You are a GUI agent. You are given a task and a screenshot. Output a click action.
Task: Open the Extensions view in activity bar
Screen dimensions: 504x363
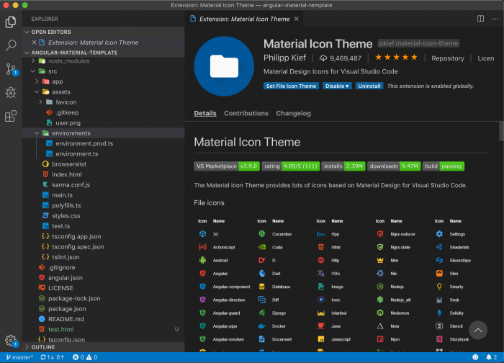pos(11,116)
